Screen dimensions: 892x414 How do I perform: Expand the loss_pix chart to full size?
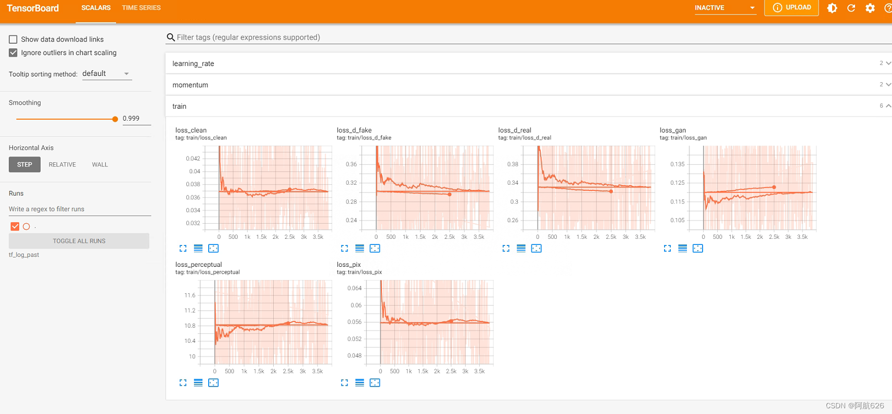point(345,383)
